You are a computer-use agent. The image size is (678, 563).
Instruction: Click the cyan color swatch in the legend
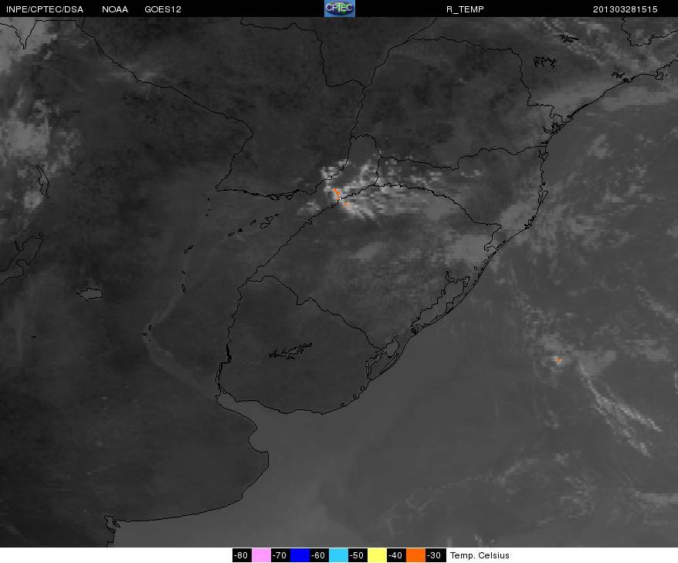338,555
